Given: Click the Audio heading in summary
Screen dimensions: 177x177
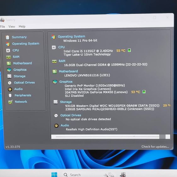Looking at the screenshot, I should pyautogui.click(x=65, y=125).
